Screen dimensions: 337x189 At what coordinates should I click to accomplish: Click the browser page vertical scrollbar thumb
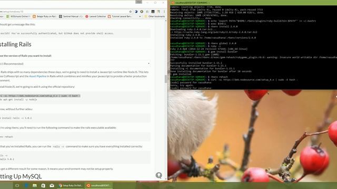(x=166, y=79)
